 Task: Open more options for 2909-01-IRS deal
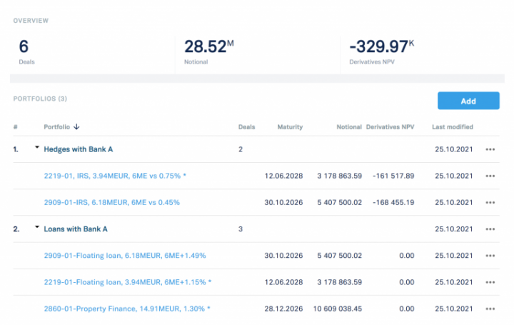(x=490, y=202)
